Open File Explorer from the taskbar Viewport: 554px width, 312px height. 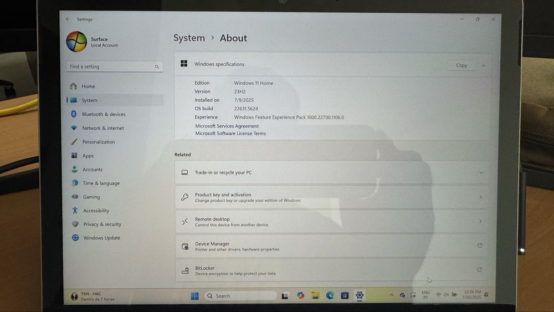[315, 295]
